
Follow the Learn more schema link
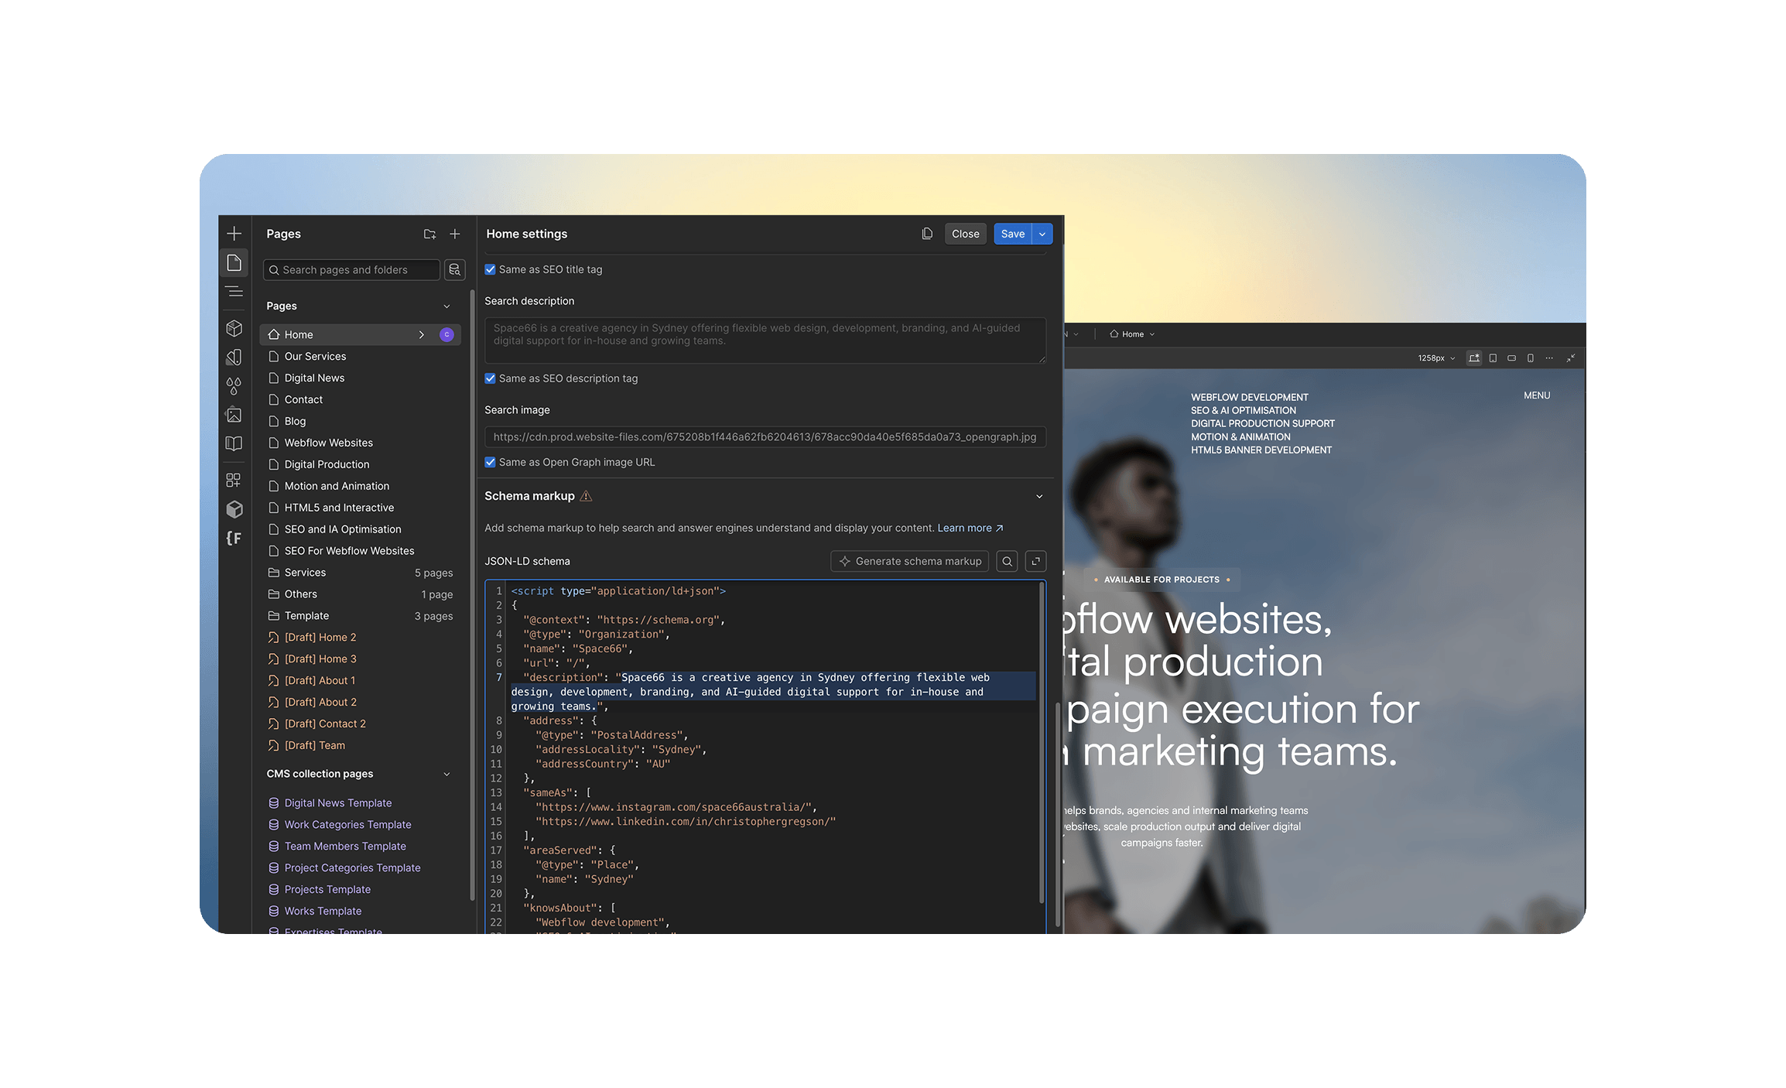(x=970, y=528)
